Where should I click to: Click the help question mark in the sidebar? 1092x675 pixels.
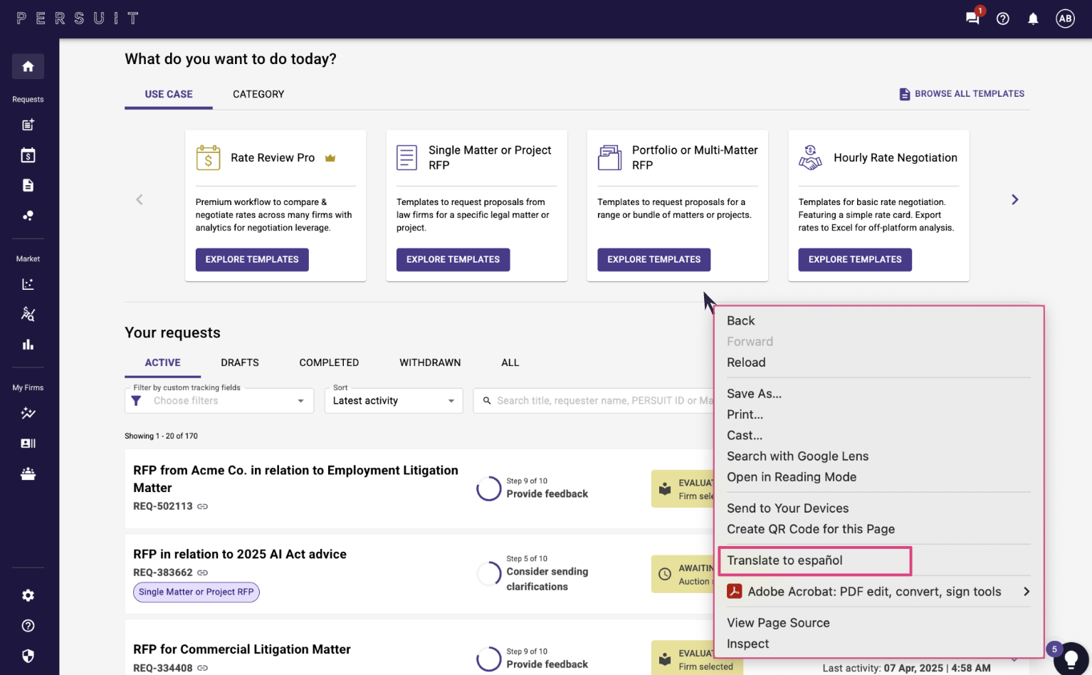point(28,626)
